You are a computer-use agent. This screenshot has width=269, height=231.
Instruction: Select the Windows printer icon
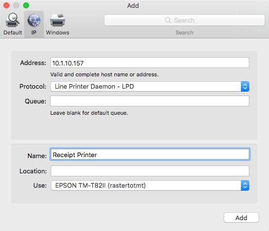(x=58, y=20)
